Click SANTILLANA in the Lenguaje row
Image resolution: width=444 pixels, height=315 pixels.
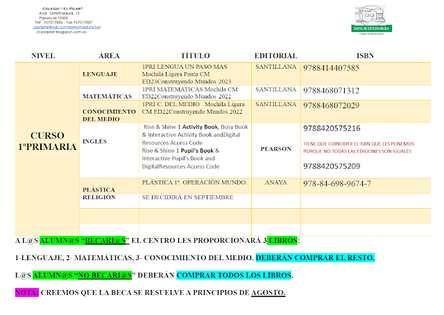tap(276, 67)
